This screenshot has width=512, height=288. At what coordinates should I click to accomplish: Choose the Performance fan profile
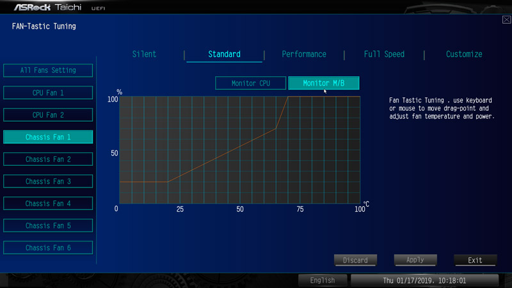click(x=304, y=54)
